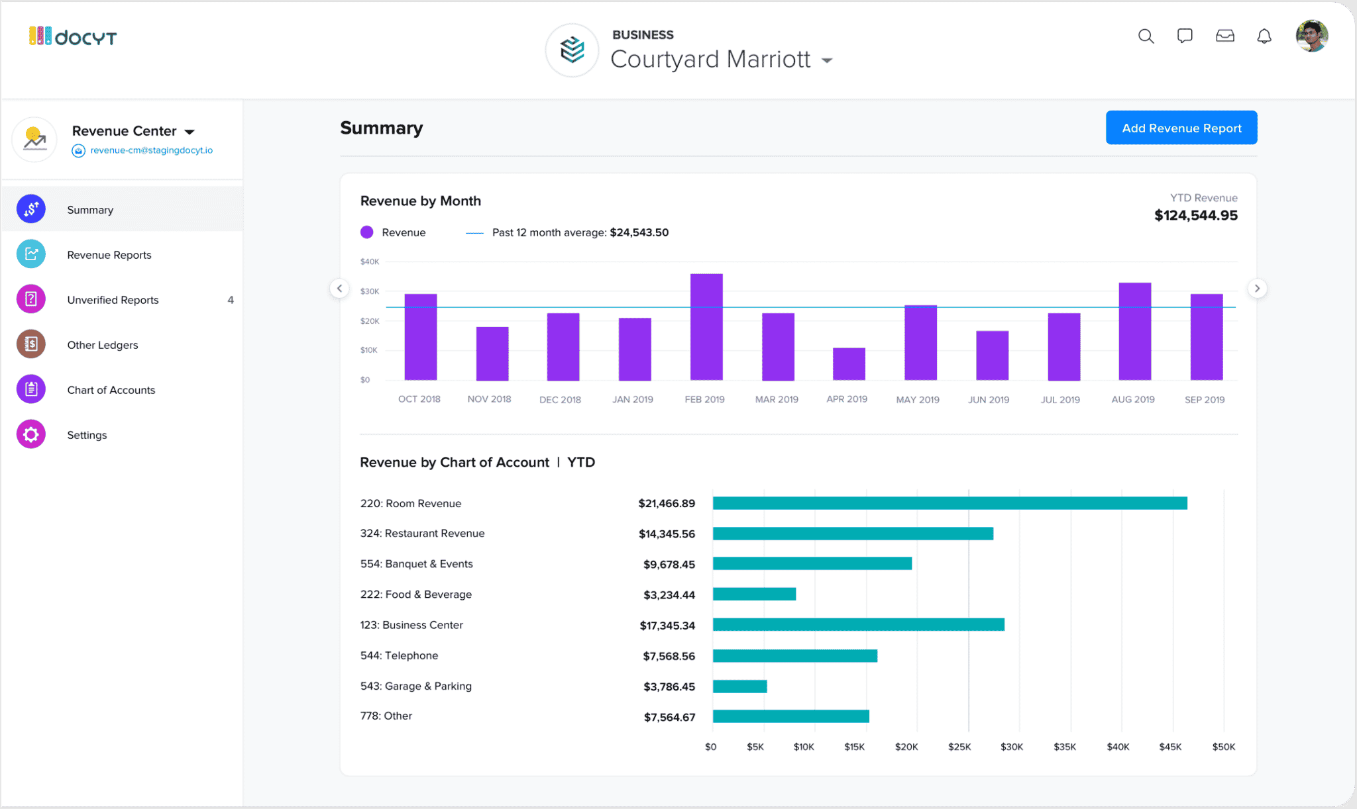Open the user profile avatar
Viewport: 1357px width, 809px height.
1312,36
